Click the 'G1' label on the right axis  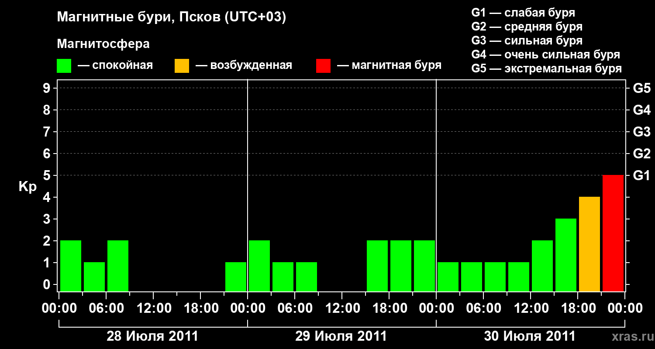pyautogui.click(x=642, y=175)
